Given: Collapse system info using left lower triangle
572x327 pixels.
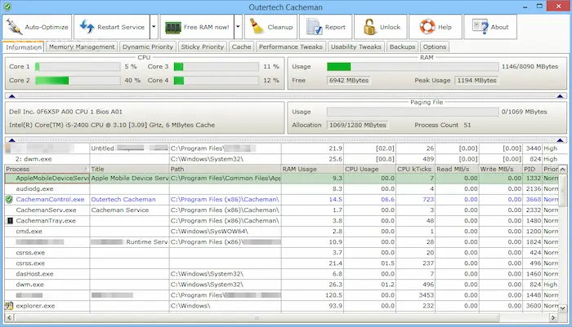Looking at the screenshot, I should [11, 140].
